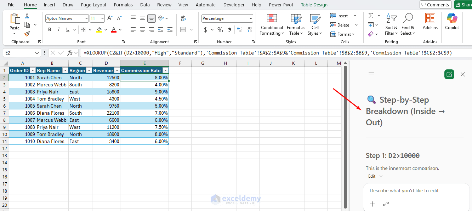The height and width of the screenshot is (211, 472).
Task: Click the Orientation text angle icon
Action: pyautogui.click(x=161, y=18)
